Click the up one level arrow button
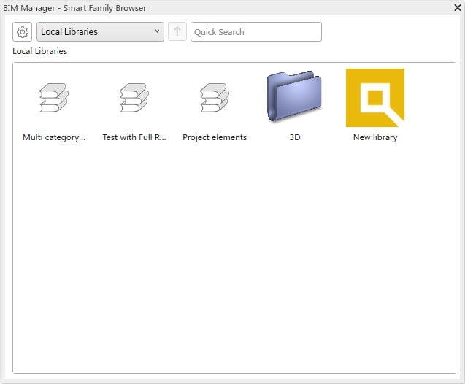The height and width of the screenshot is (384, 465). click(177, 31)
